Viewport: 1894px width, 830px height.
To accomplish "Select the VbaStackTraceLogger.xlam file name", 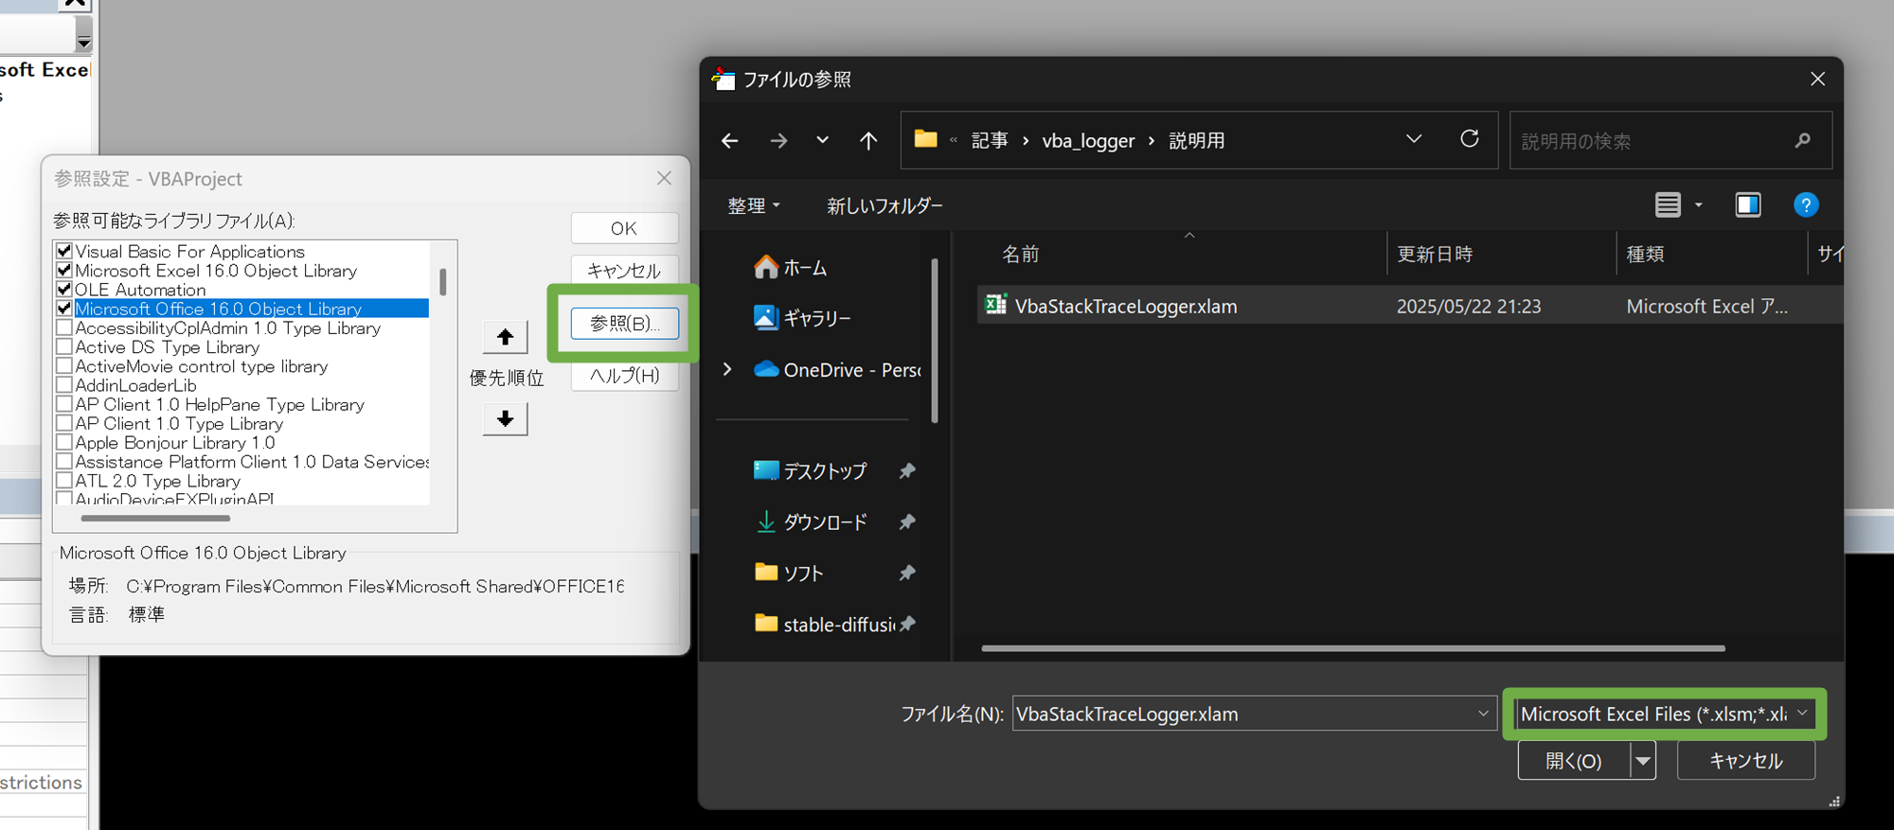I will coord(1126,307).
